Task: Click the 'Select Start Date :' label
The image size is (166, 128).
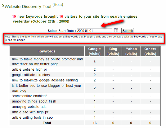Action: click(62, 31)
